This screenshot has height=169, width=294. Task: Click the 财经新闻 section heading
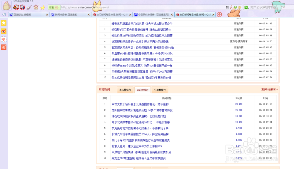click(104, 89)
